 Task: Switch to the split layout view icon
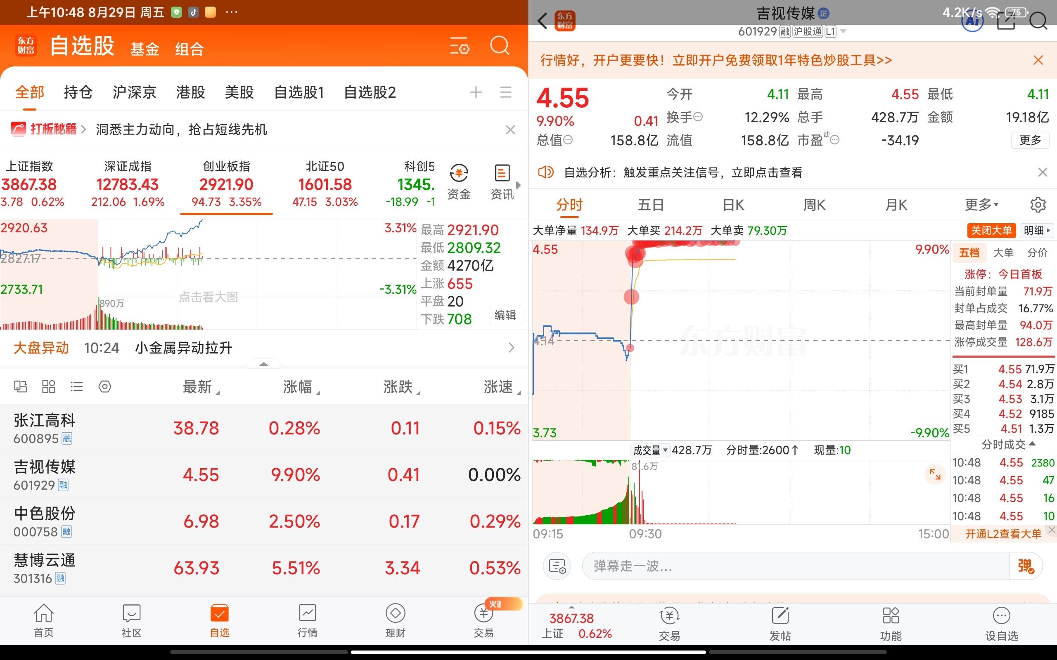click(x=21, y=387)
